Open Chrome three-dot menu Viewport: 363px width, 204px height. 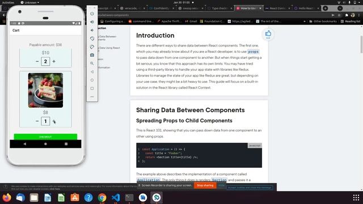tap(359, 15)
